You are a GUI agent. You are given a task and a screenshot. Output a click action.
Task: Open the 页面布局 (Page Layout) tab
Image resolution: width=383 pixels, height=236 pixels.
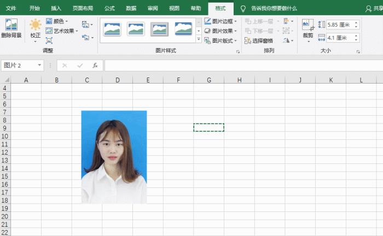[83, 8]
